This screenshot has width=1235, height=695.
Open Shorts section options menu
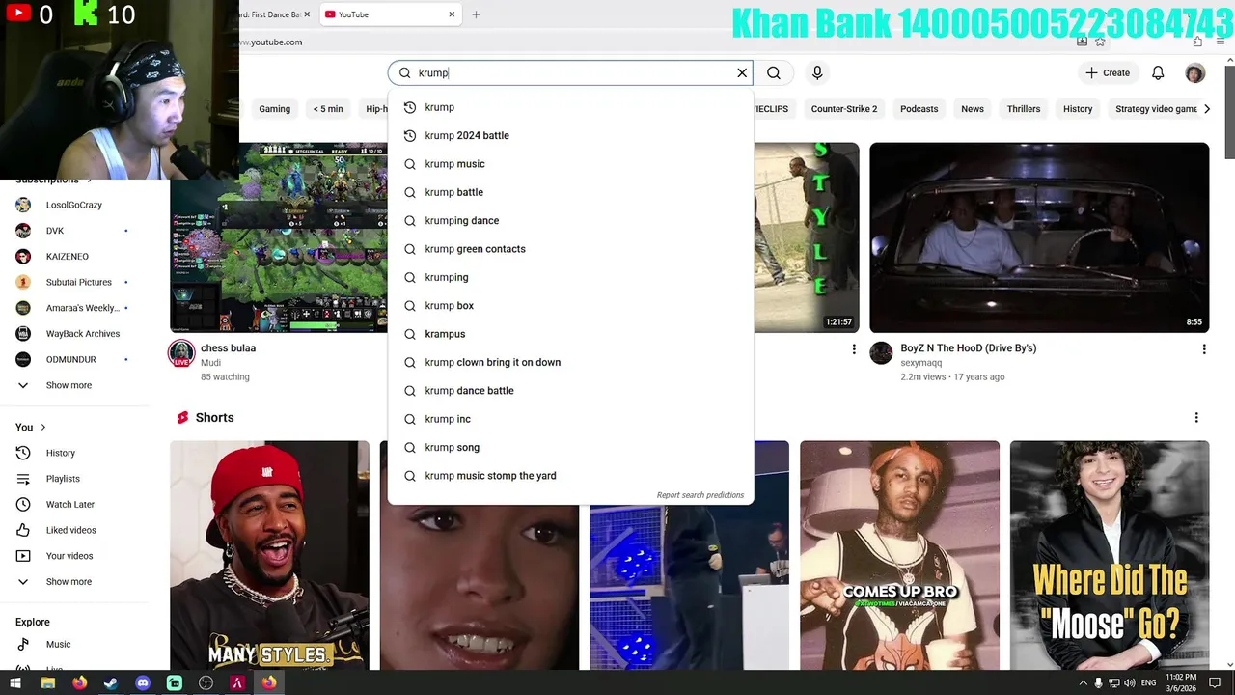(1196, 418)
